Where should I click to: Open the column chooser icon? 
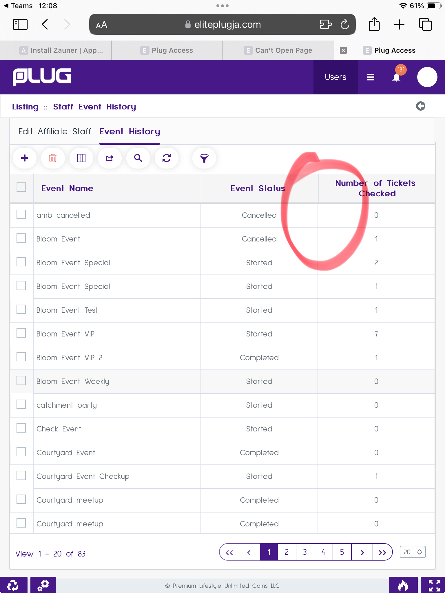pos(81,158)
